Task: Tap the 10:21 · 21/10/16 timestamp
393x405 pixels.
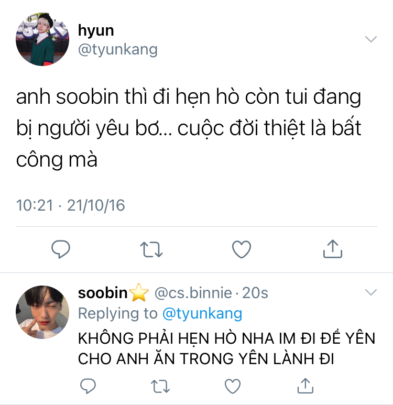Action: pyautogui.click(x=71, y=205)
